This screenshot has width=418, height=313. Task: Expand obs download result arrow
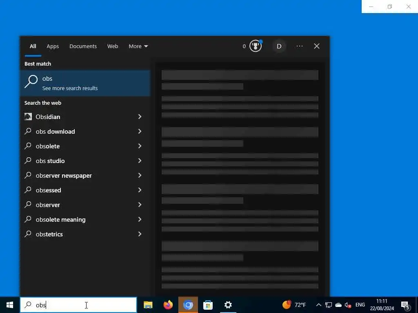(140, 131)
